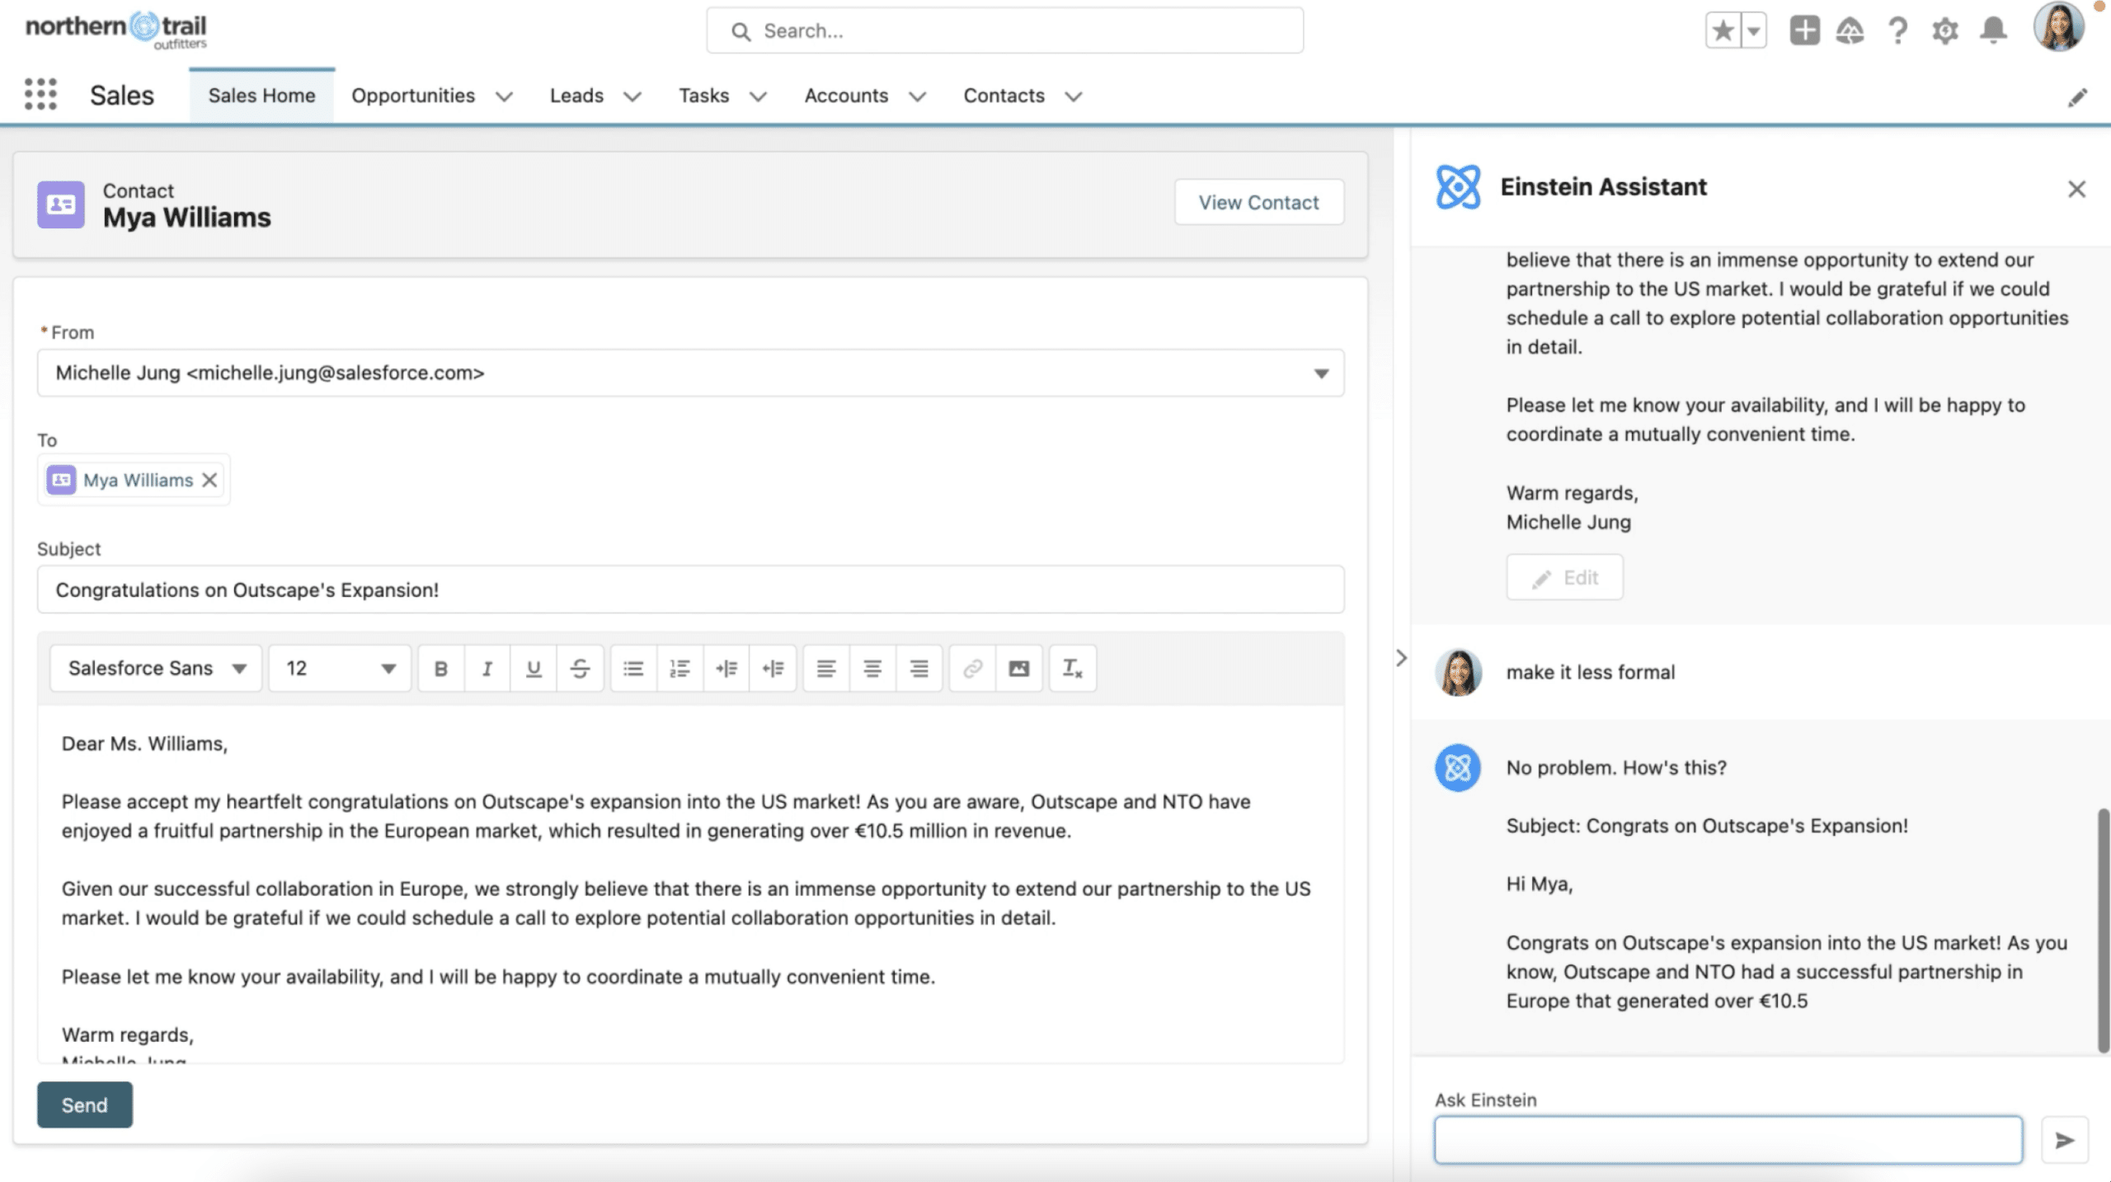Toggle italic formatting

487,668
